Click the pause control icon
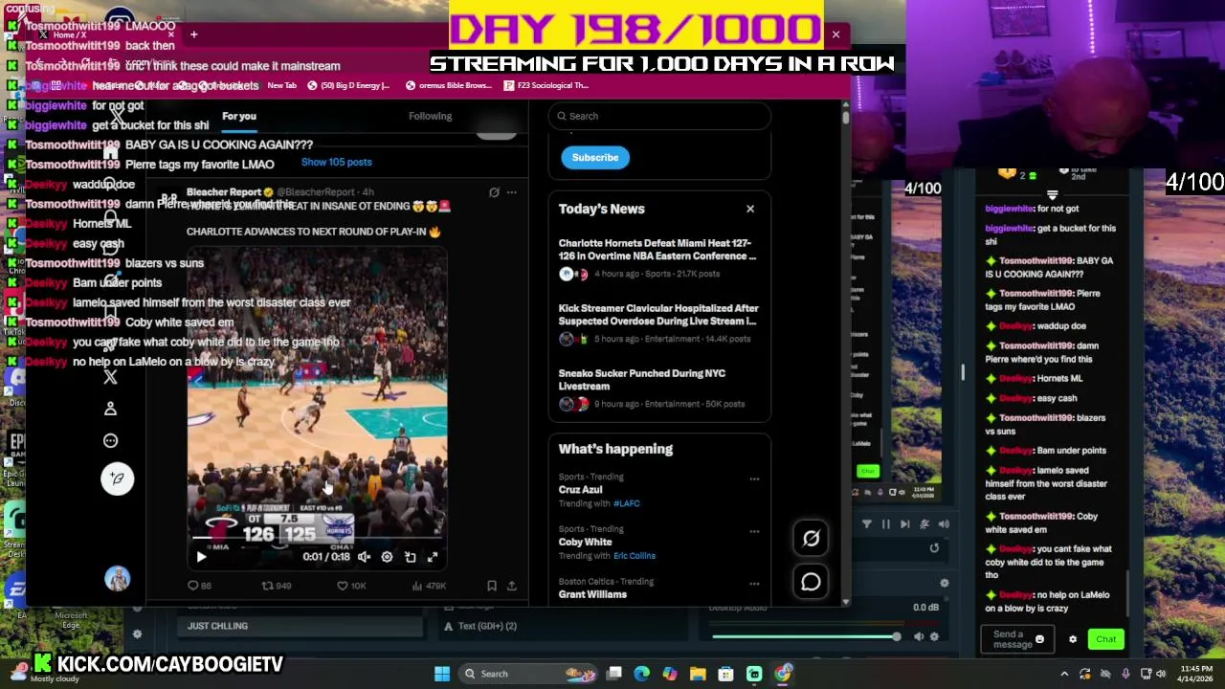 885,524
